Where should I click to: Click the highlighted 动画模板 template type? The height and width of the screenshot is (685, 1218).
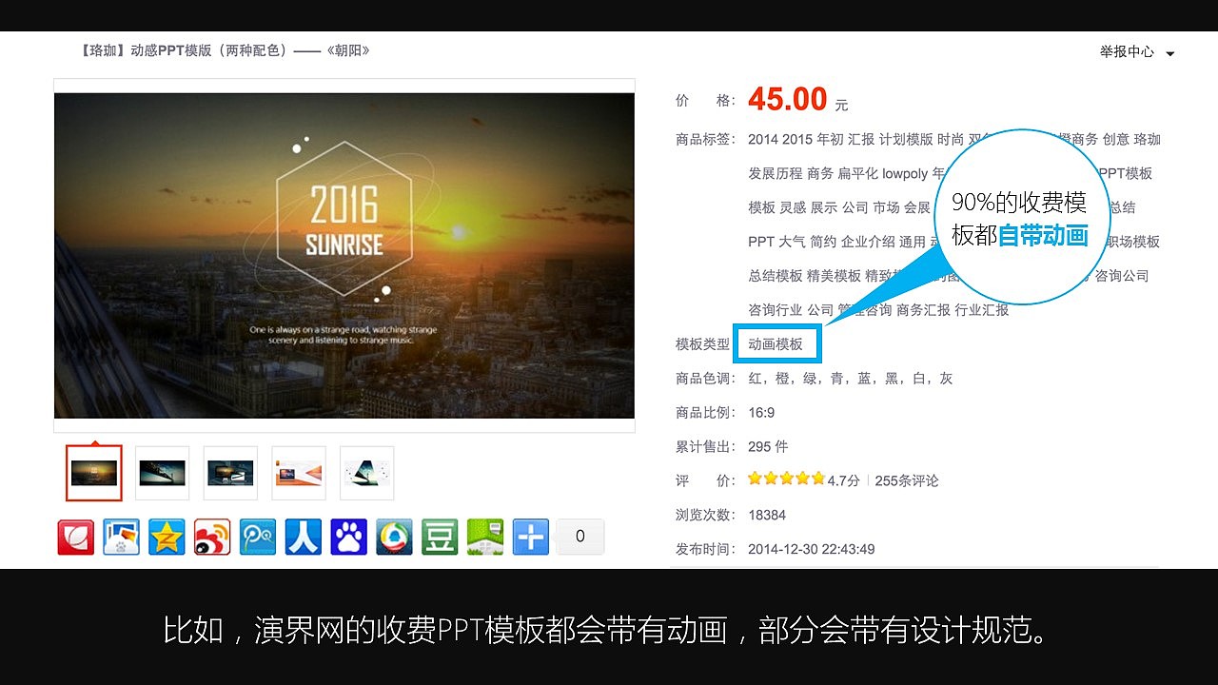click(x=777, y=343)
